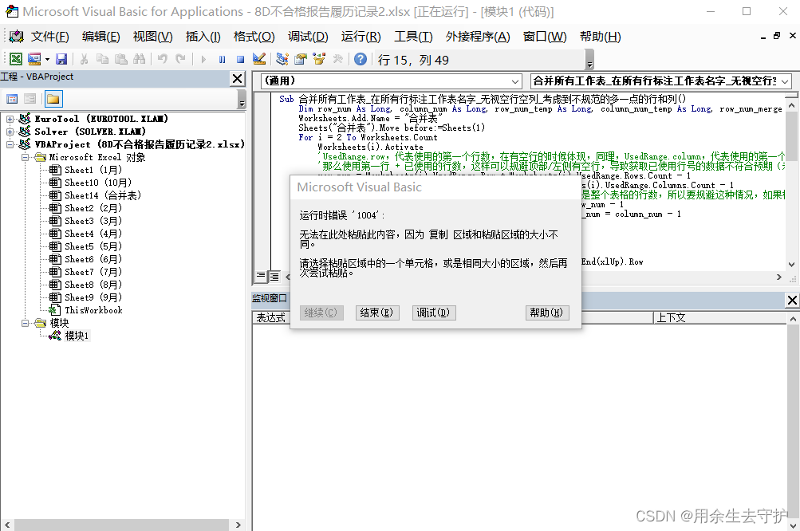
Task: Click 帮助(H) button in error dialog
Action: (547, 313)
